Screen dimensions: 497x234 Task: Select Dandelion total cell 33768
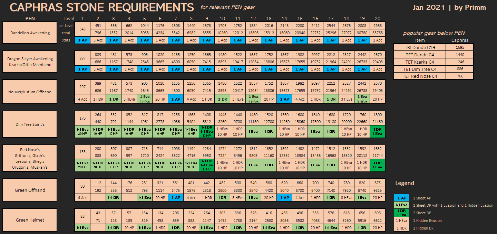pyautogui.click(x=377, y=33)
